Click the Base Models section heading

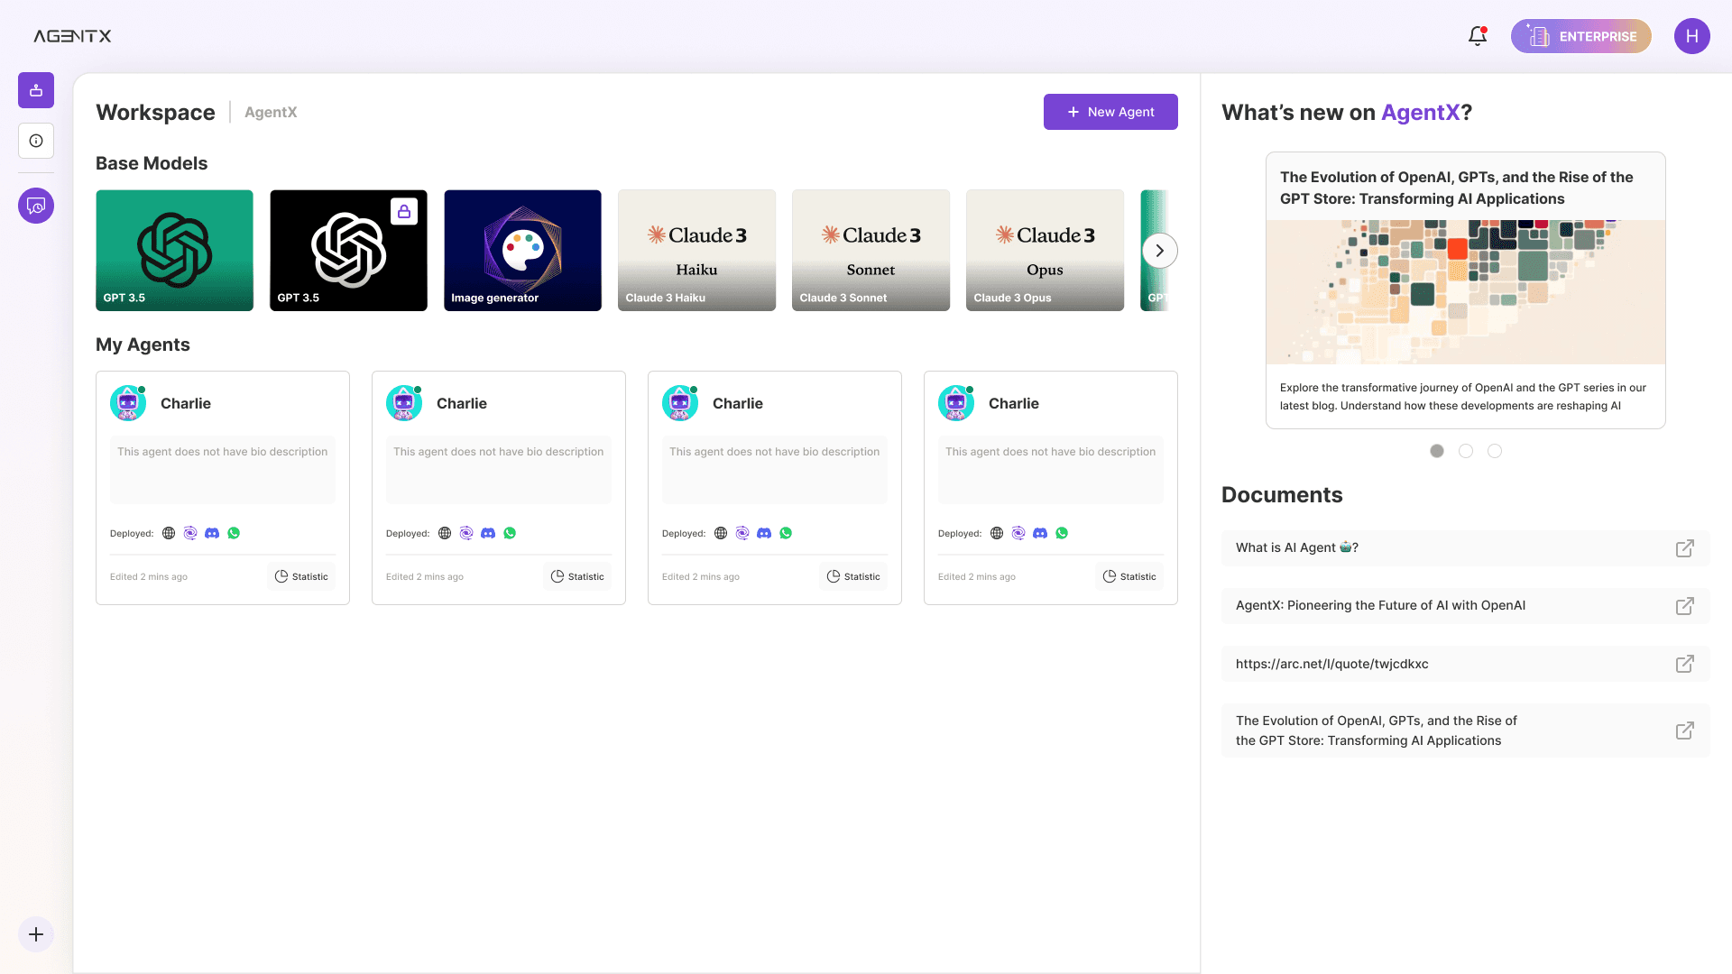pos(152,163)
